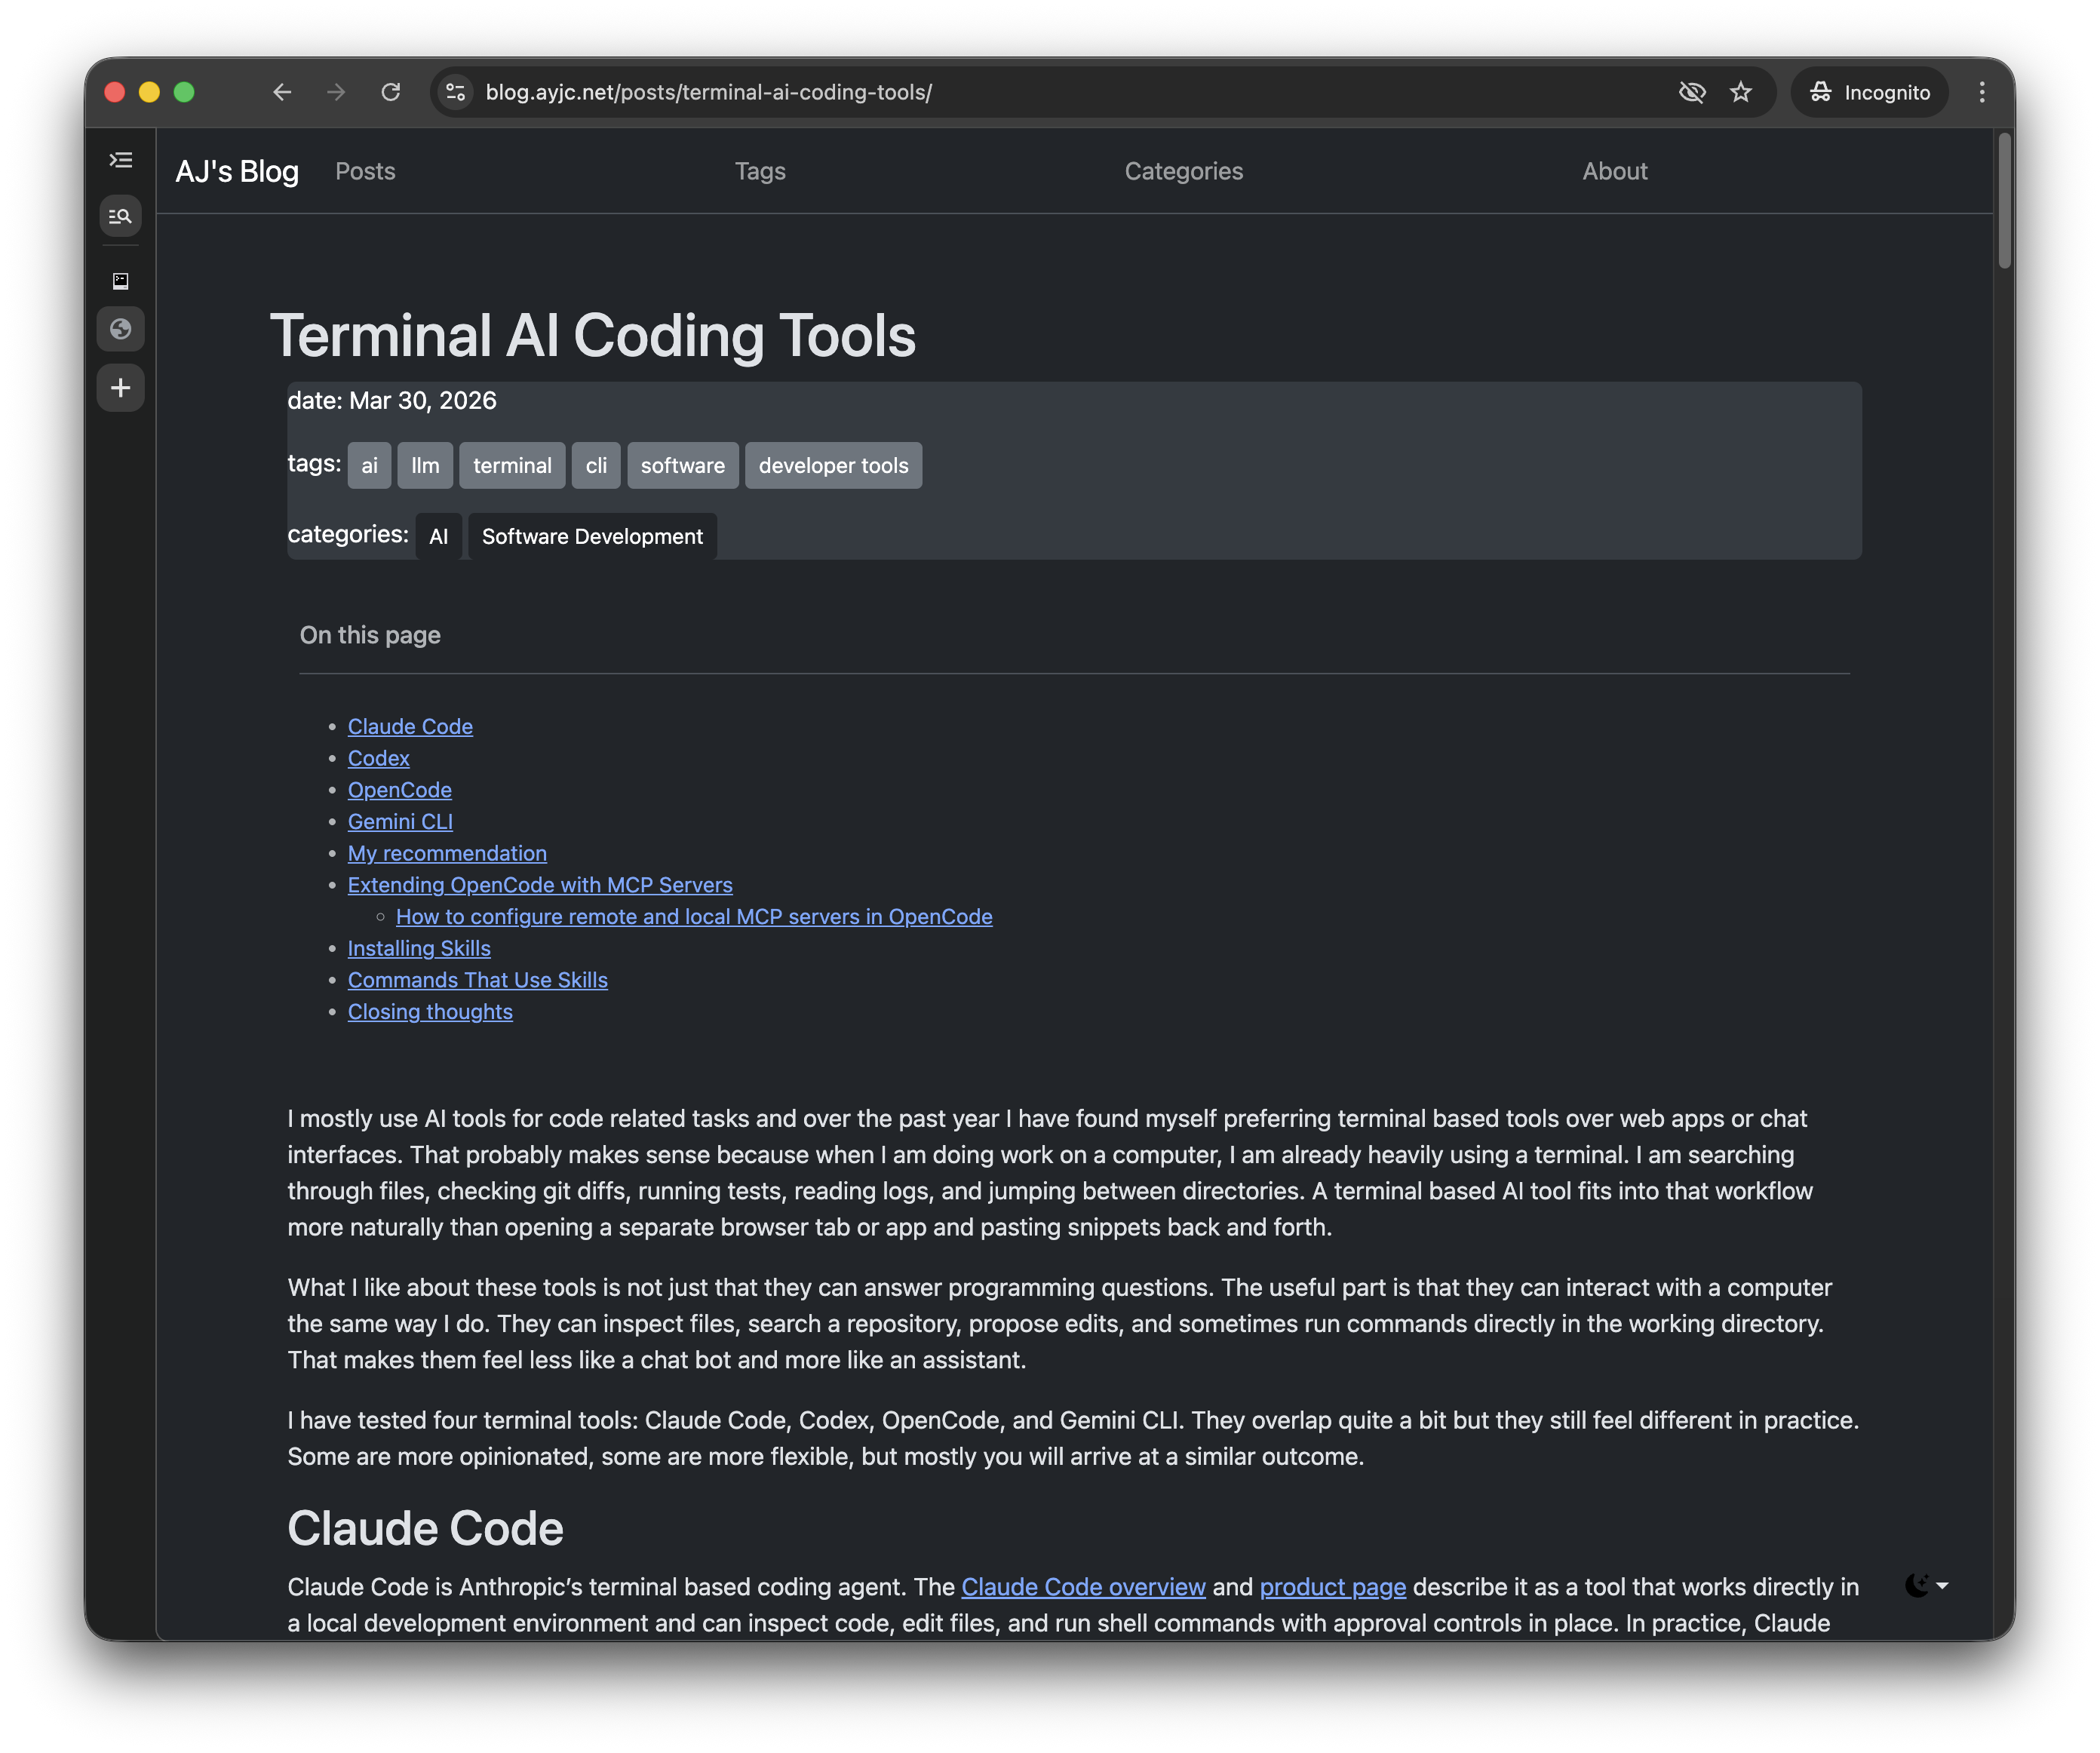Collapse the sidebar with the prompt icon
This screenshot has height=1753, width=2100.
pos(120,159)
